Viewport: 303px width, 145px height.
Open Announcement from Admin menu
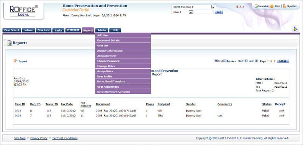pos(123,56)
